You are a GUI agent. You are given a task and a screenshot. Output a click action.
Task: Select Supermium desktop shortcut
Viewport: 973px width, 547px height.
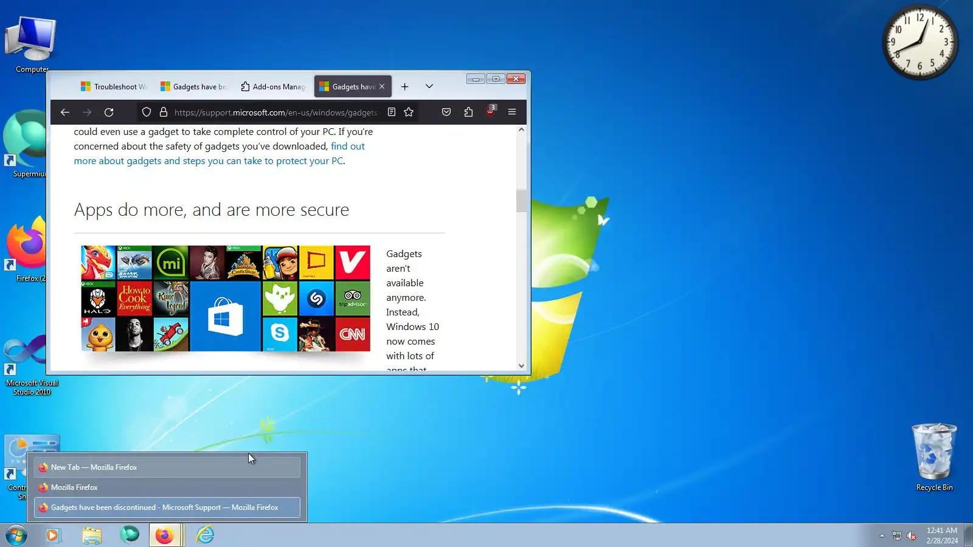pos(24,144)
